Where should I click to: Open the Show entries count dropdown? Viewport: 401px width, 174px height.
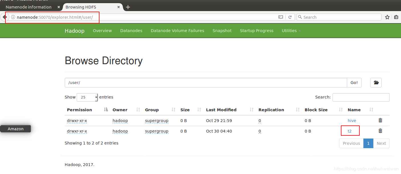87,97
